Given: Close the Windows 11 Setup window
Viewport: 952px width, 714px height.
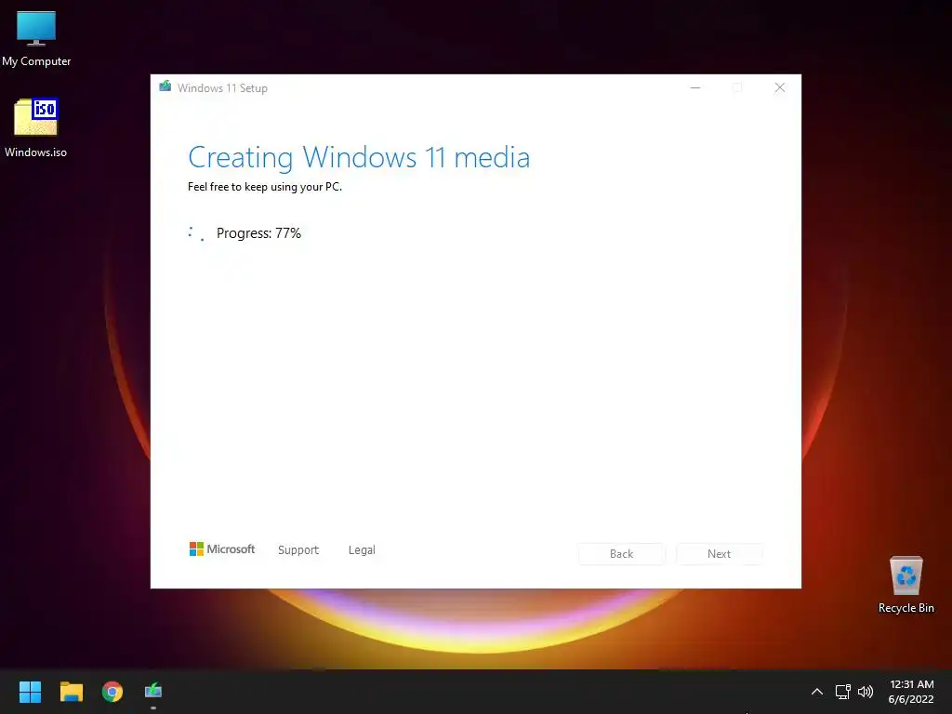Looking at the screenshot, I should (x=780, y=88).
